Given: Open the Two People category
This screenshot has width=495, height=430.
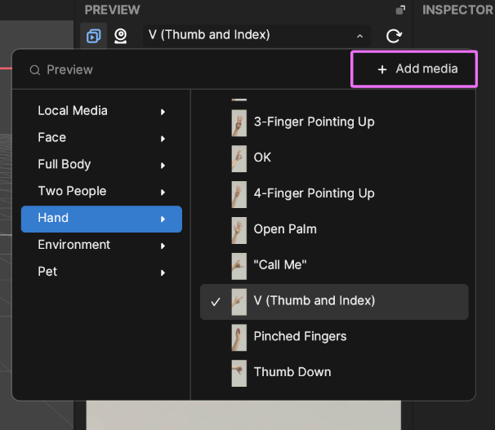Looking at the screenshot, I should point(101,192).
